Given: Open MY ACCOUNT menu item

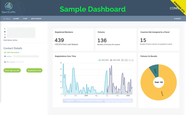Looking at the screenshot, I should click(36, 19).
